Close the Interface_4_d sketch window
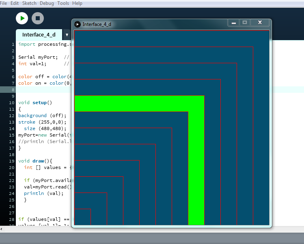The width and height of the screenshot is (304, 244). coord(260,23)
